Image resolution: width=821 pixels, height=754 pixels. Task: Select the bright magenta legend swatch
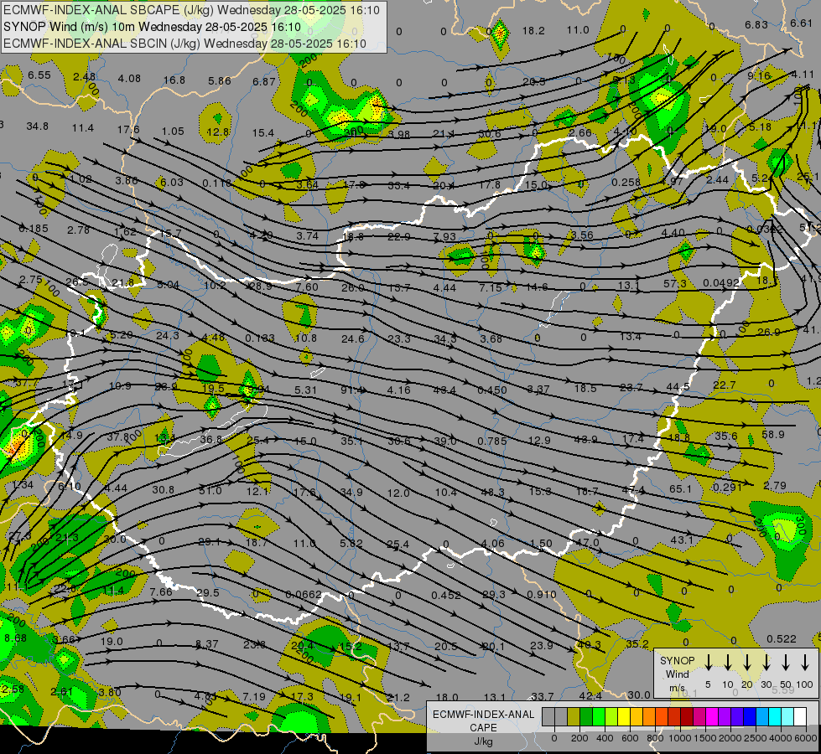pos(712,717)
